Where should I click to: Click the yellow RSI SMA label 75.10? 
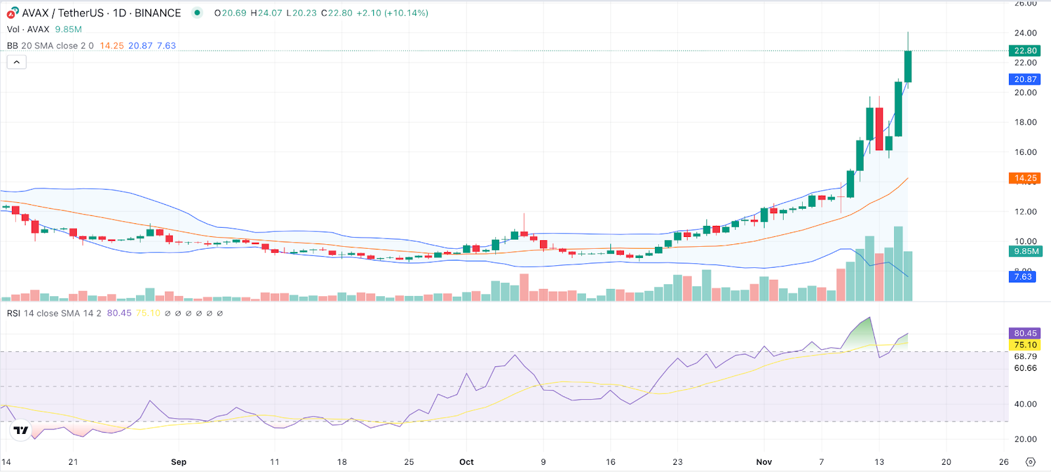(1025, 345)
